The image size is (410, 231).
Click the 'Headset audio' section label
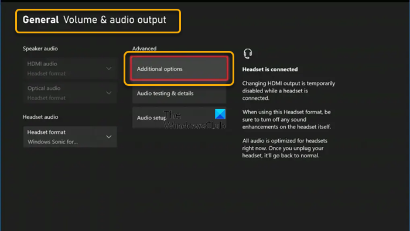pyautogui.click(x=40, y=117)
